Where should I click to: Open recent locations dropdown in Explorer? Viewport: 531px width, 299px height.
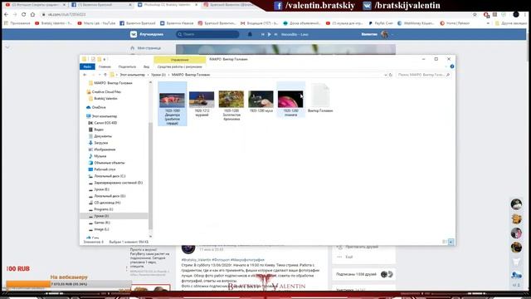click(x=100, y=75)
